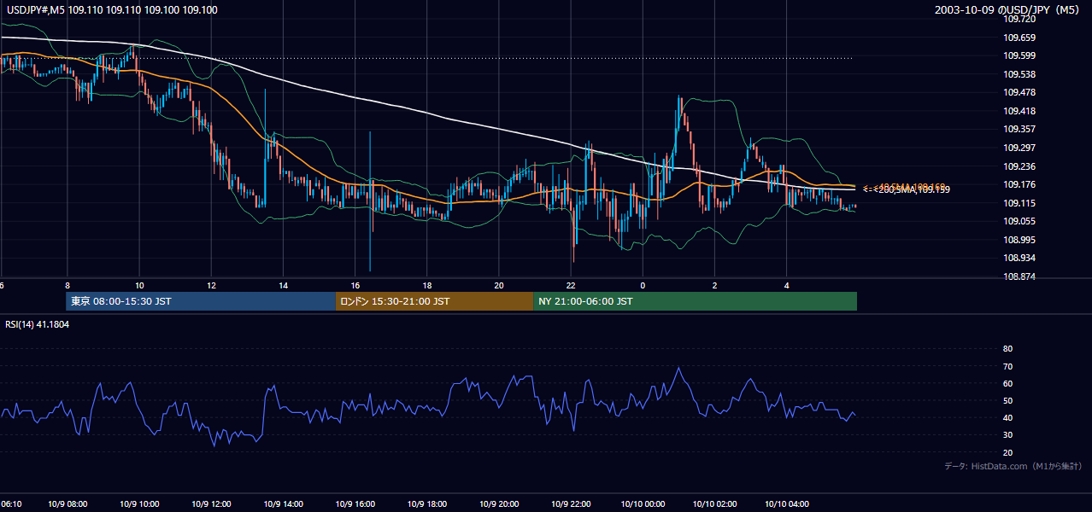1092x512 pixels.
Task: Click hour tick 16 on price chart axis
Action: point(355,285)
